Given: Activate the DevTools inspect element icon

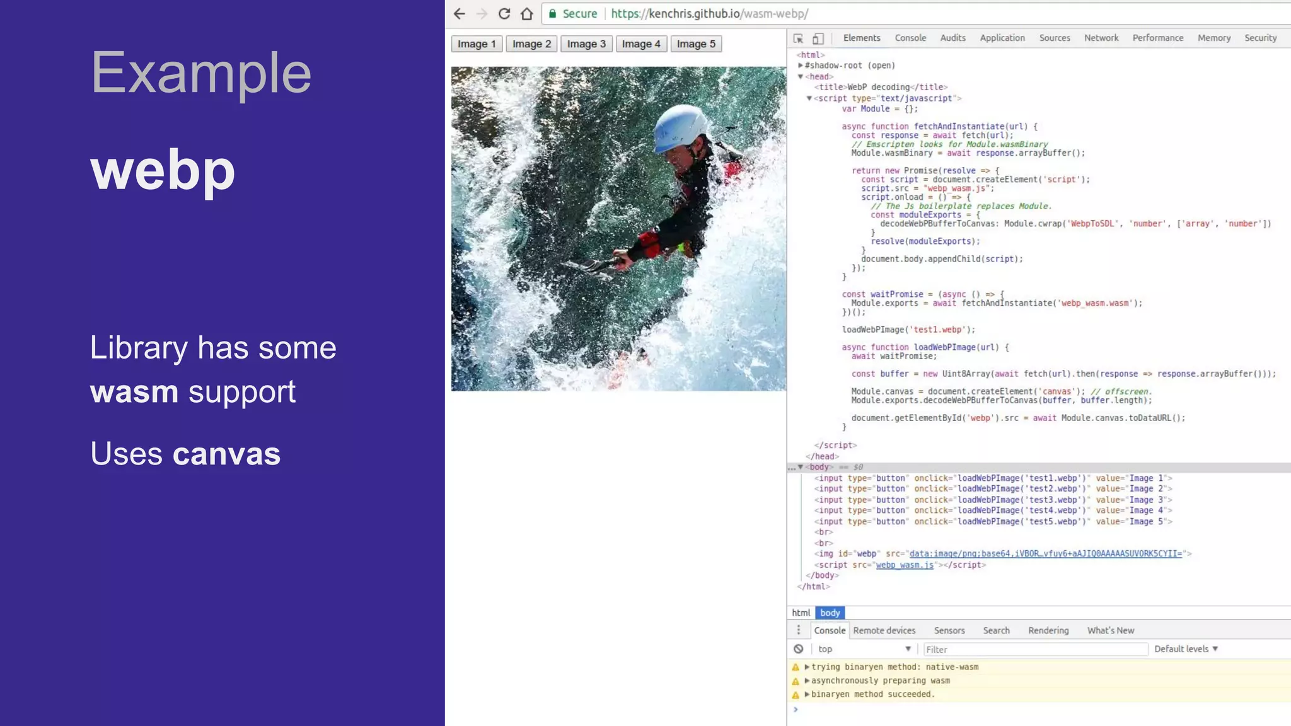Looking at the screenshot, I should 799,38.
